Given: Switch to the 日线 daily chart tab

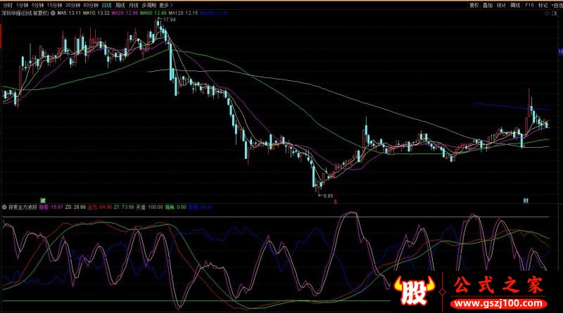Looking at the screenshot, I should (107, 5).
